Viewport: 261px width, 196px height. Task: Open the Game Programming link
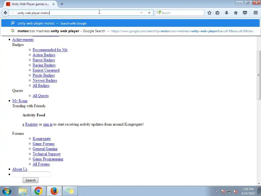coord(48,159)
